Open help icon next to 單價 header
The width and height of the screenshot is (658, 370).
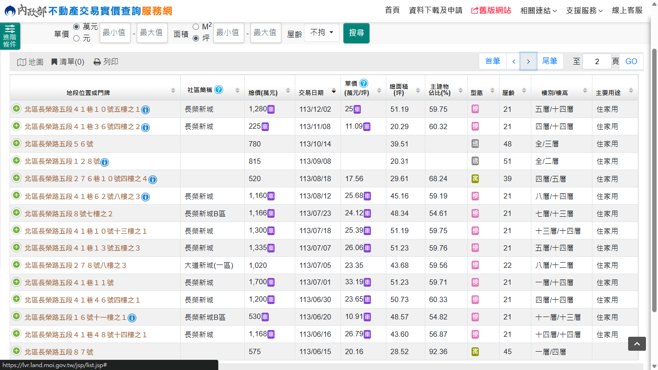(x=364, y=83)
